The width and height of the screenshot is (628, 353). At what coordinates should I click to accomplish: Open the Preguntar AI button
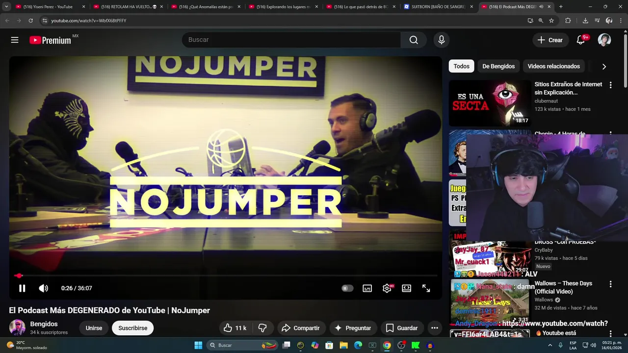tap(353, 328)
